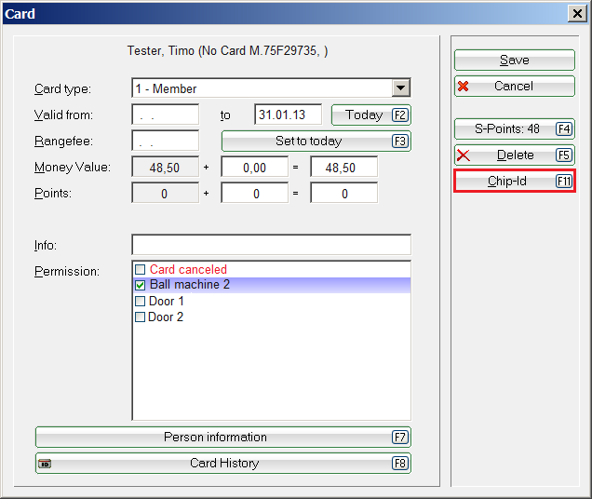Click the F11 badge on Chip-Id button
The height and width of the screenshot is (499, 592).
pyautogui.click(x=563, y=182)
